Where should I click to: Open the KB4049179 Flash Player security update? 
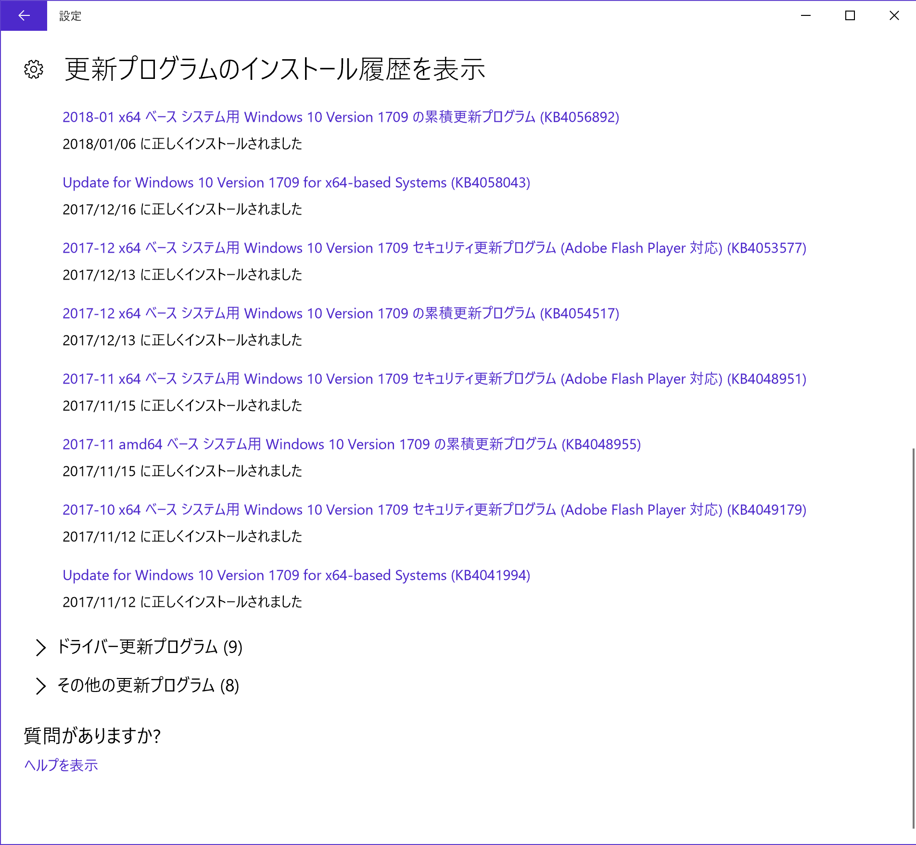(x=434, y=510)
